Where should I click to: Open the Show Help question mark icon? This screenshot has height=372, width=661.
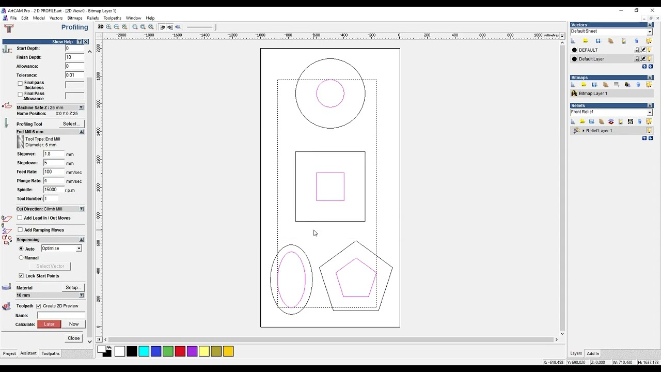(x=79, y=42)
